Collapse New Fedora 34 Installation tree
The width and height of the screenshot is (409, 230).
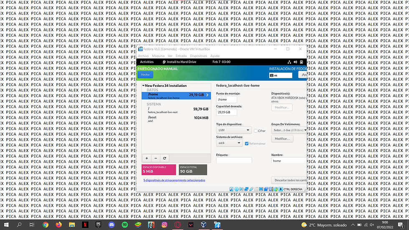point(143,86)
